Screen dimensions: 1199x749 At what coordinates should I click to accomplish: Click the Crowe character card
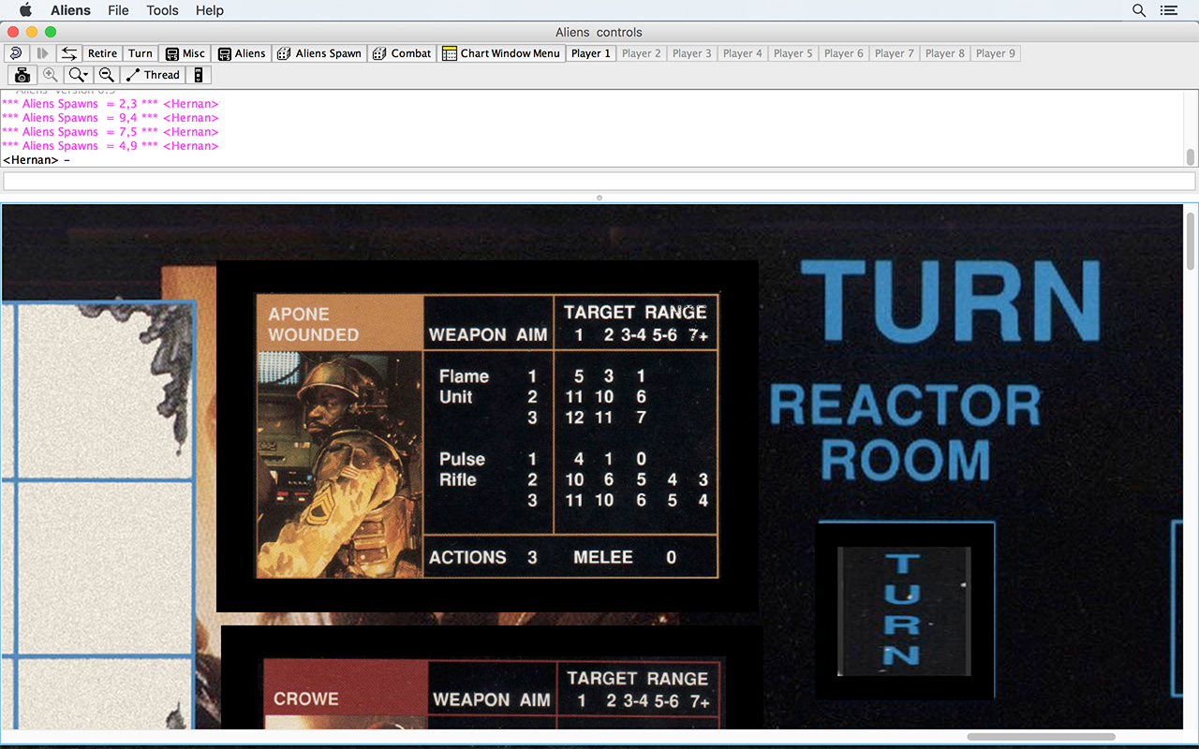tap(492, 678)
